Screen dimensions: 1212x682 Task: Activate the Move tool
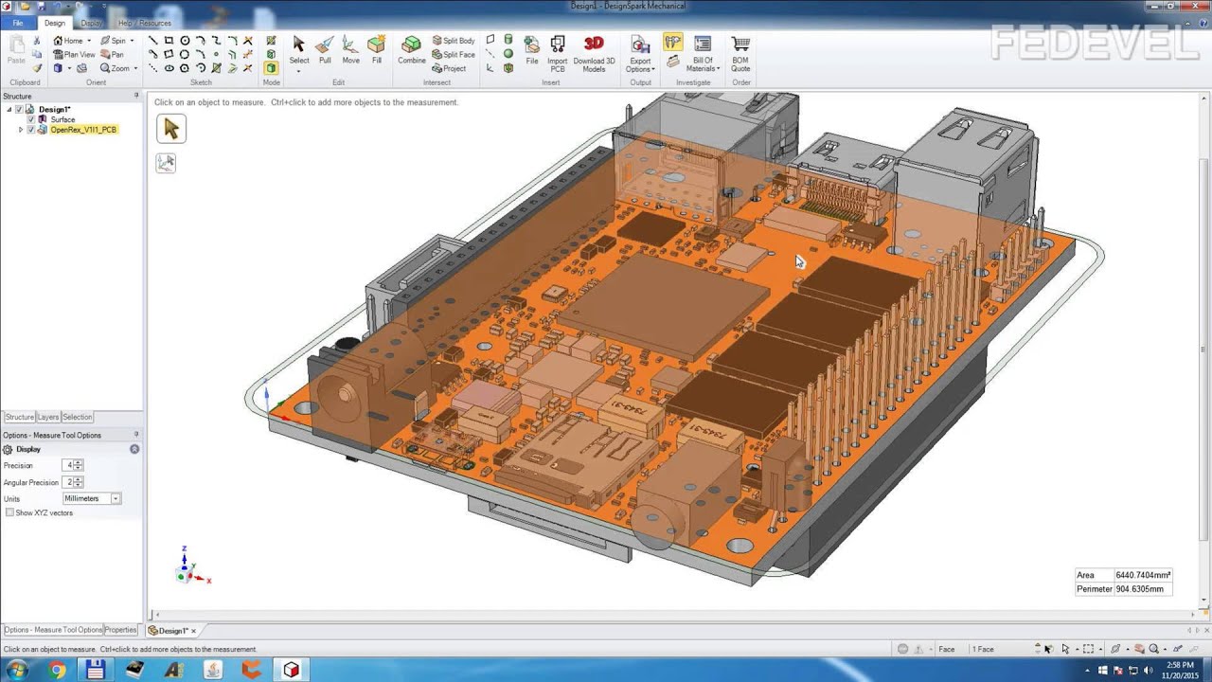click(350, 50)
